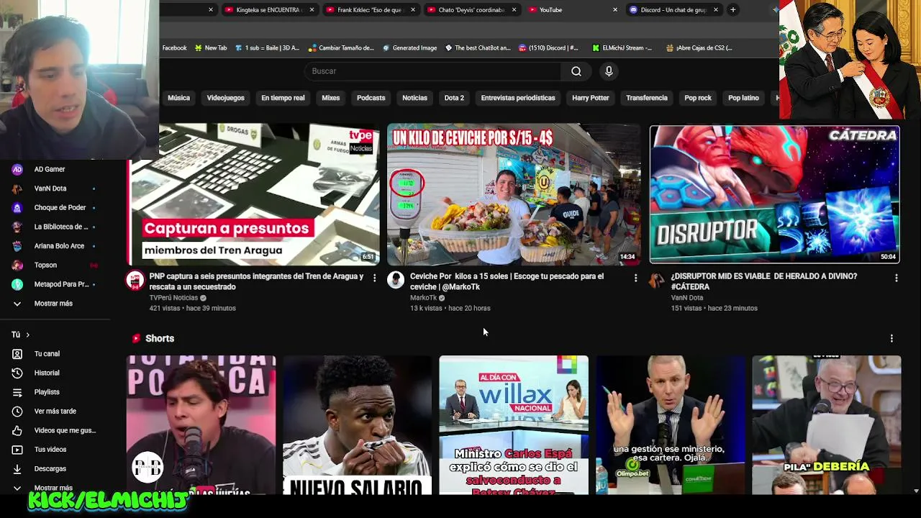This screenshot has width=921, height=518.
Task: Switch to Discord chat tab
Action: 673,10
